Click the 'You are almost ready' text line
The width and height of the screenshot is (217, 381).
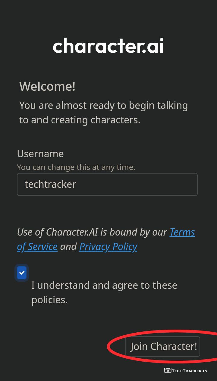(103, 106)
